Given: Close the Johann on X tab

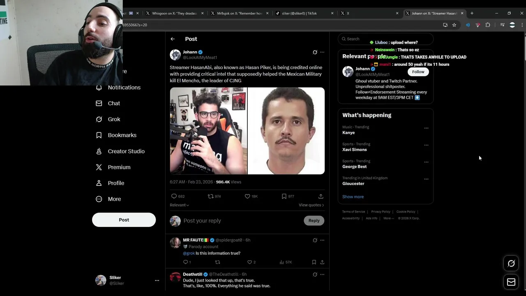Looking at the screenshot, I should (462, 13).
